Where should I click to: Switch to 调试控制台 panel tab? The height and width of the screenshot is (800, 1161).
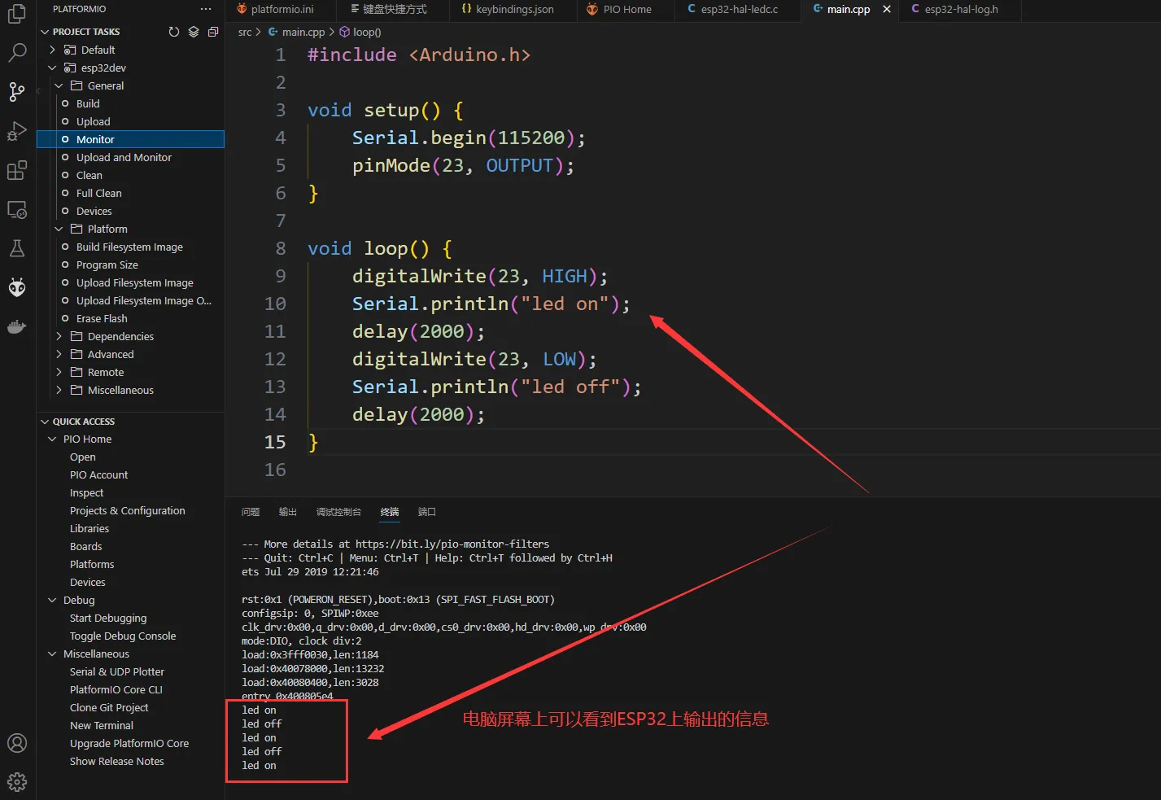point(338,512)
